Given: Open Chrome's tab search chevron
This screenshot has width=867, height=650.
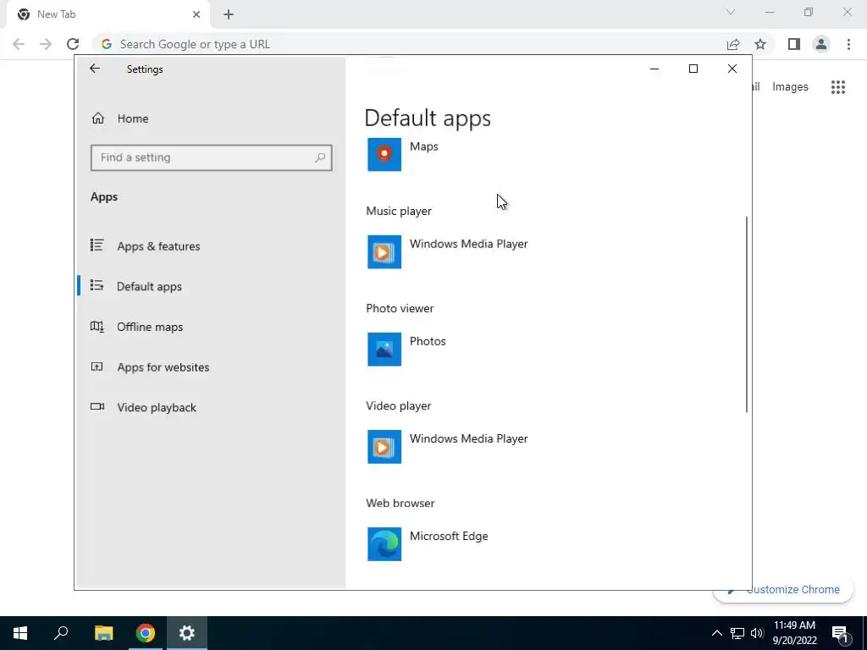Looking at the screenshot, I should [x=731, y=12].
